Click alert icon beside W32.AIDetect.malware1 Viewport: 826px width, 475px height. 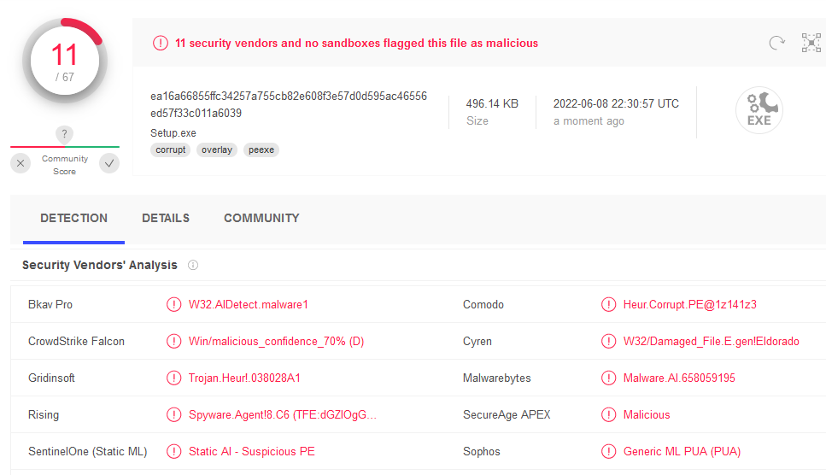point(174,304)
